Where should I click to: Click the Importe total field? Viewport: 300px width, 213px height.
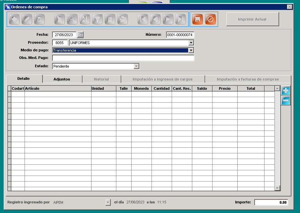[271, 202]
